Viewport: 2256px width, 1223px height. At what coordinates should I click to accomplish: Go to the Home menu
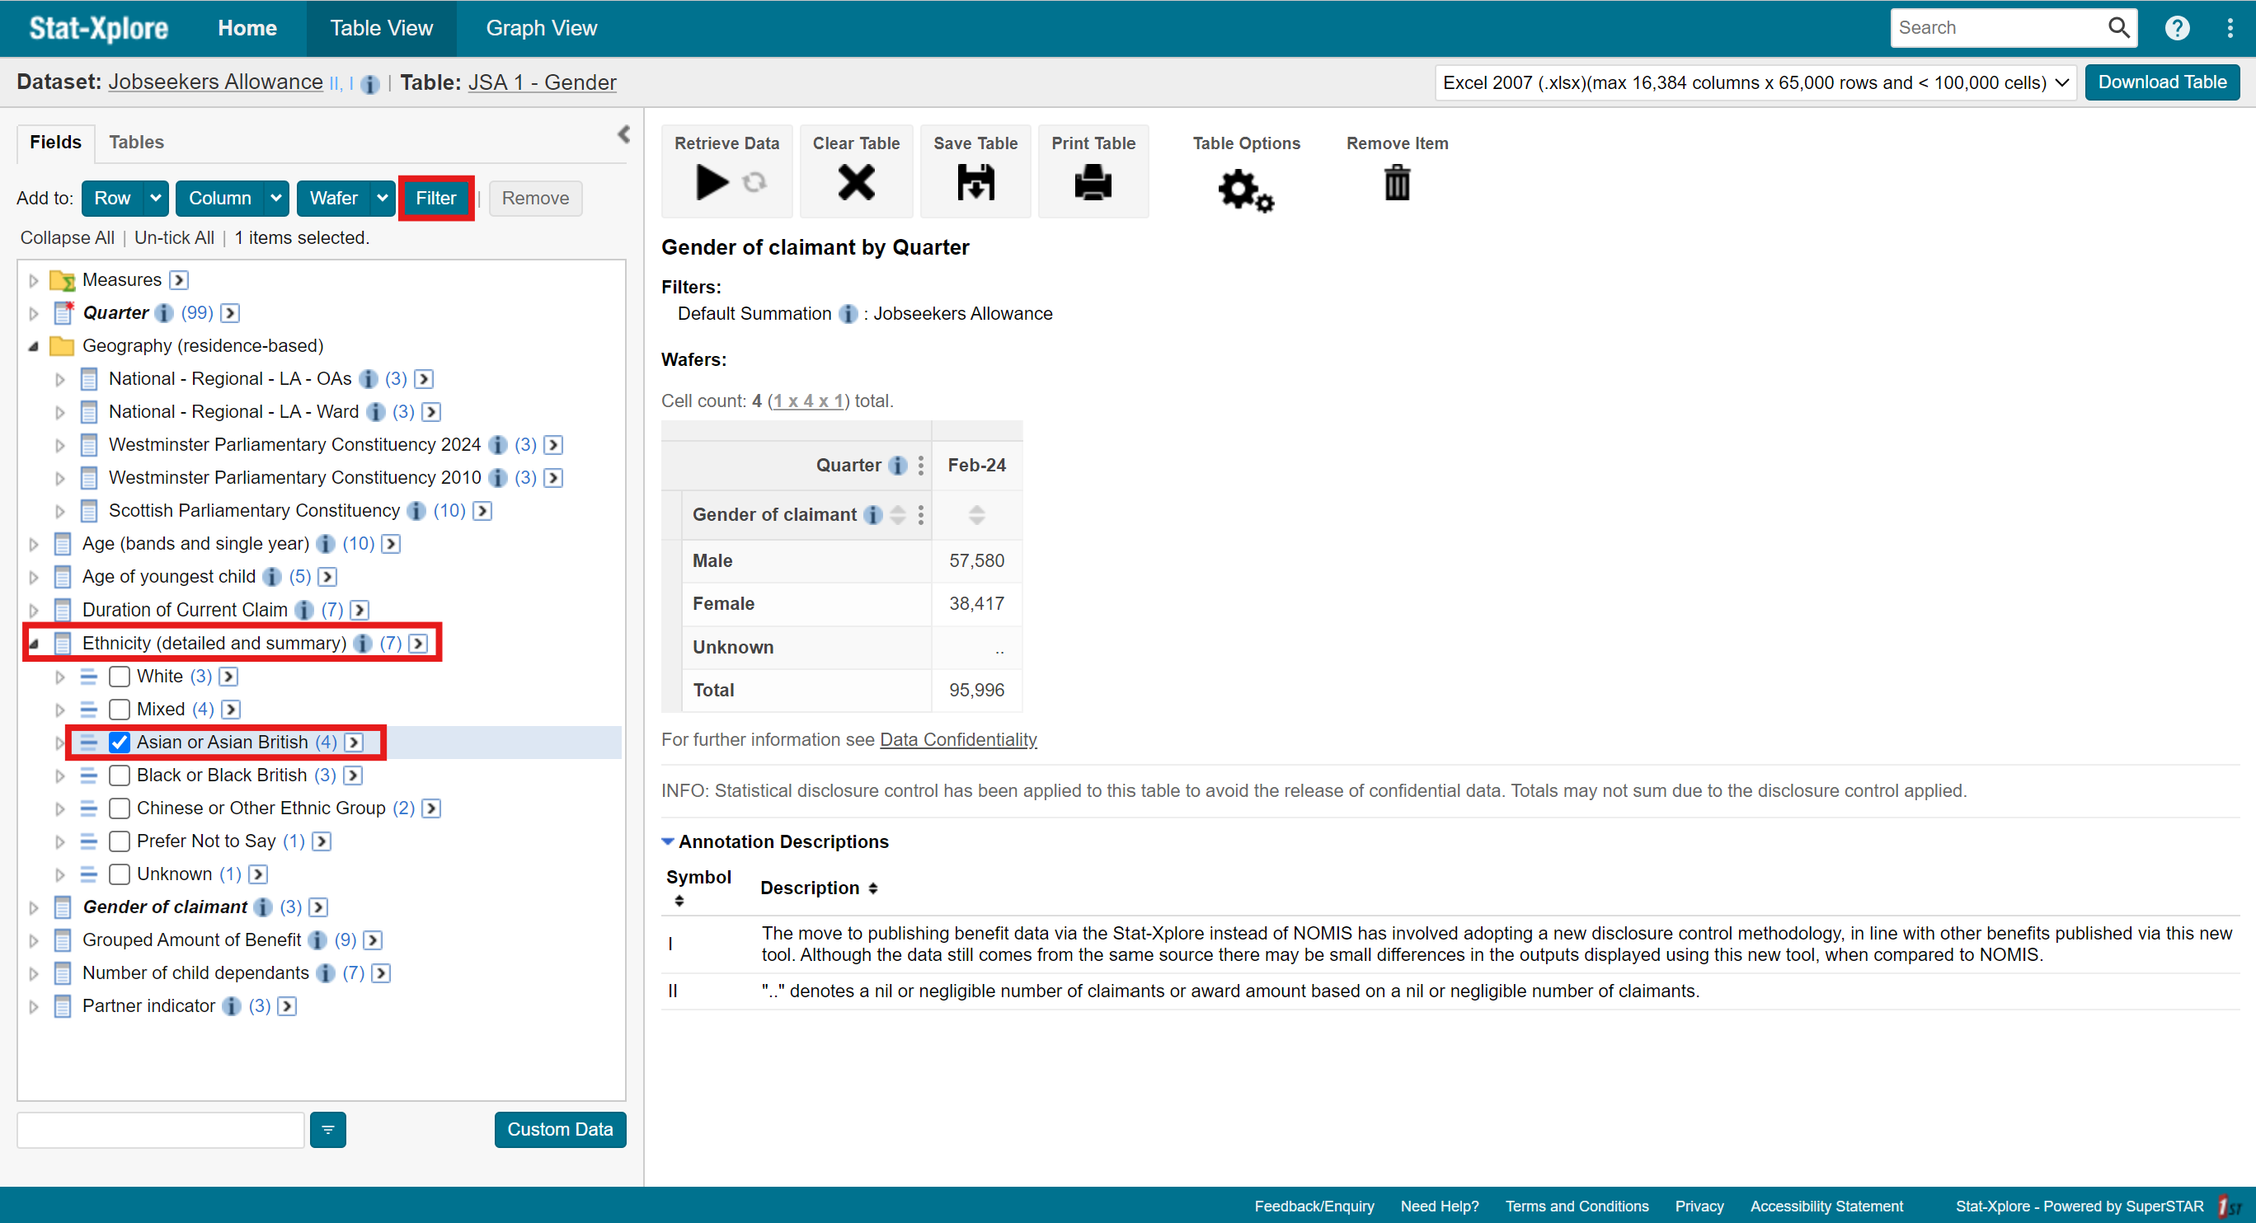[x=247, y=28]
